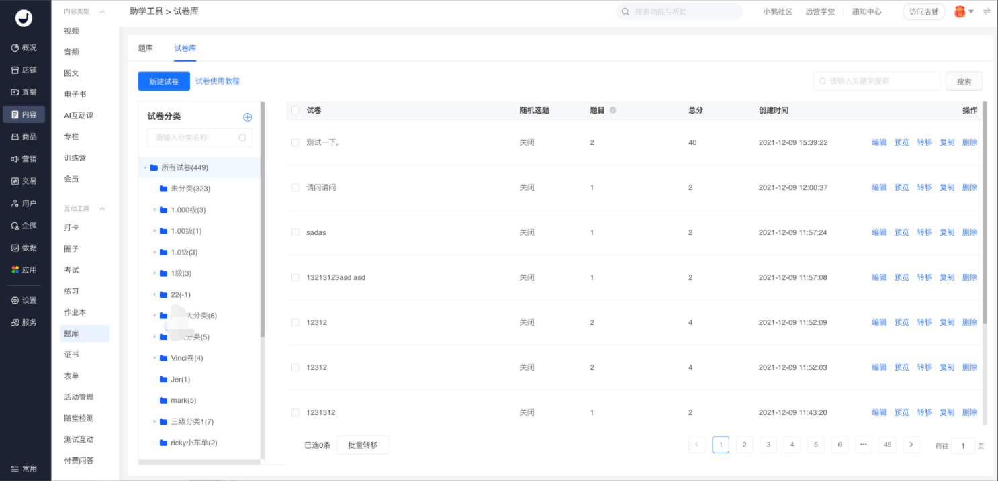This screenshot has width=998, height=481.
Task: Tick the checkbox for 请问请问 row
Action: 295,187
